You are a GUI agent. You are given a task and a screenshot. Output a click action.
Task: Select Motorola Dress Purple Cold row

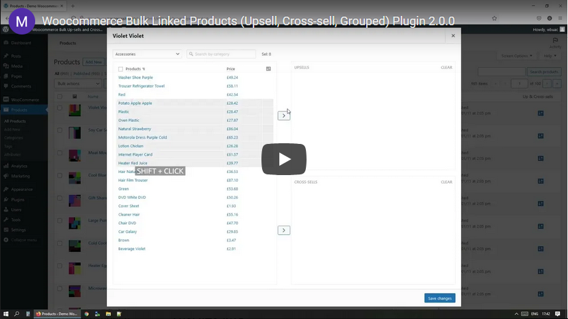[x=195, y=137]
